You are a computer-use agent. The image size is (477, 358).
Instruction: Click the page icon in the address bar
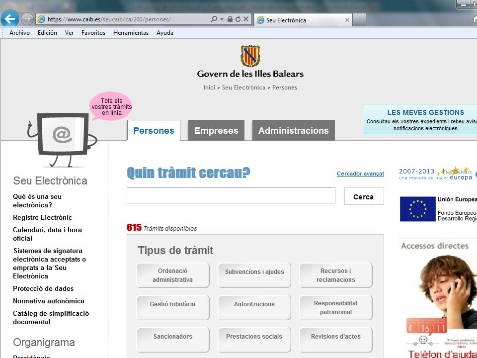[41, 19]
